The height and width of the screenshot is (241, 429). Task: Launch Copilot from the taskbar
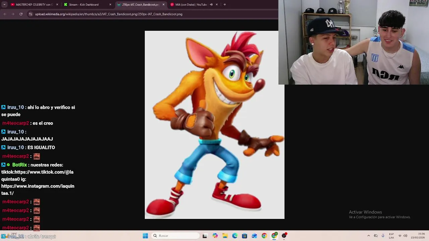[x=215, y=236]
